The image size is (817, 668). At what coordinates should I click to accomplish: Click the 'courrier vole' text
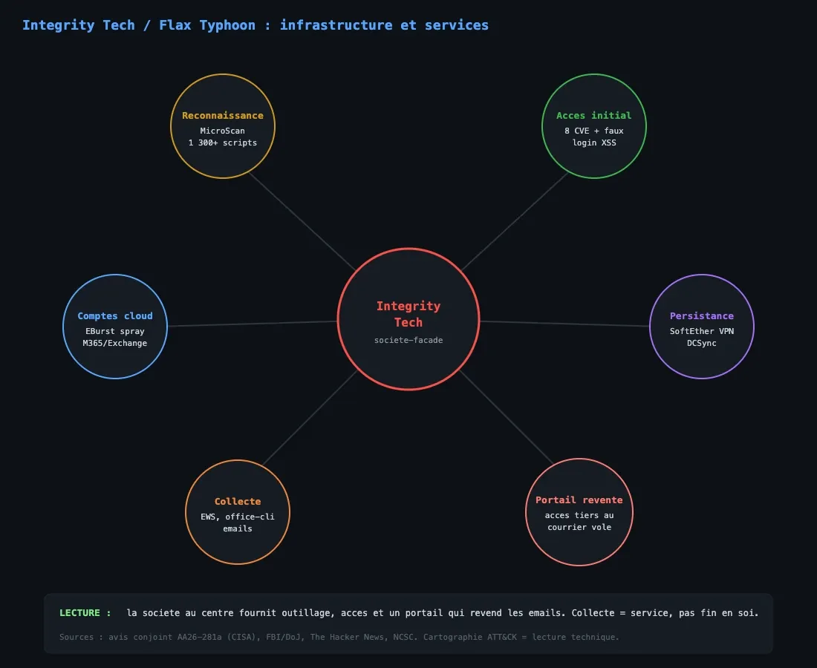[579, 527]
